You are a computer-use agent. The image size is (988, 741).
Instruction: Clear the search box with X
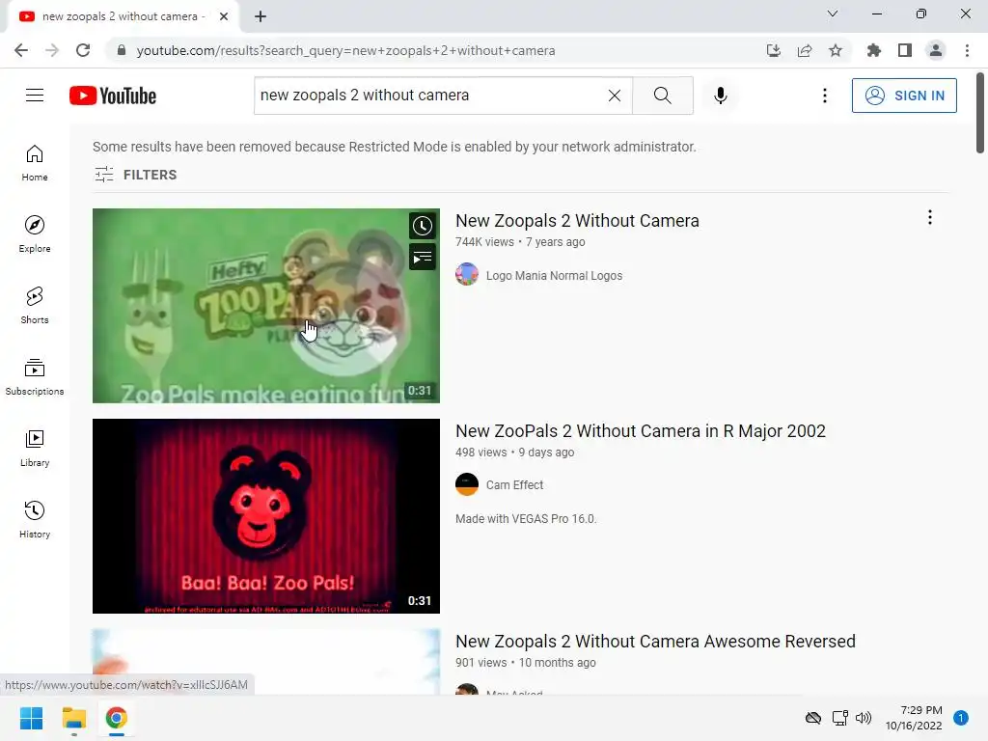615,96
